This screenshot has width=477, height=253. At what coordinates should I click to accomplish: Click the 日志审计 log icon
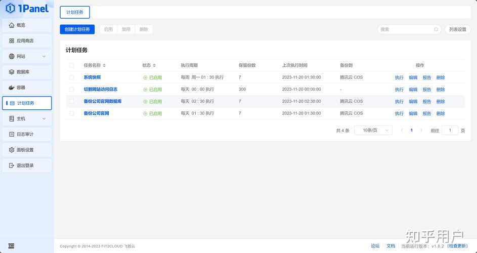coord(12,134)
